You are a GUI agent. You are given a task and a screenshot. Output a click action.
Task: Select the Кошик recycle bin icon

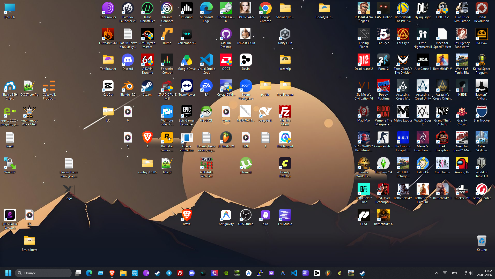pos(482,243)
